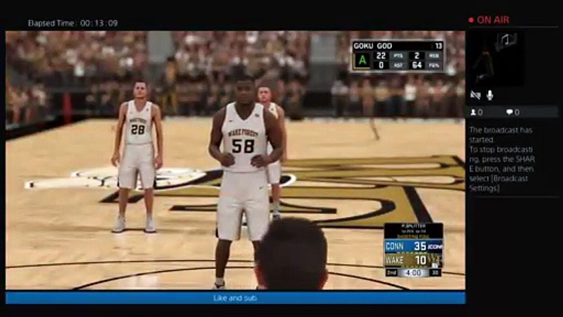Click the viewer count person icon
563x317 pixels.
(x=473, y=112)
